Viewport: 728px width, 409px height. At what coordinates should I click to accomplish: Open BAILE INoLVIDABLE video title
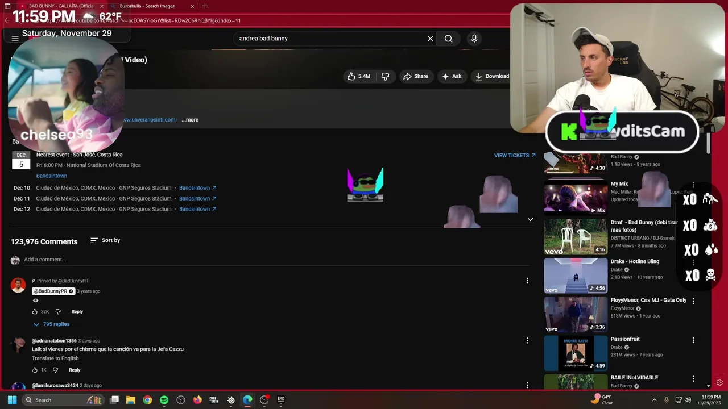[634, 378]
